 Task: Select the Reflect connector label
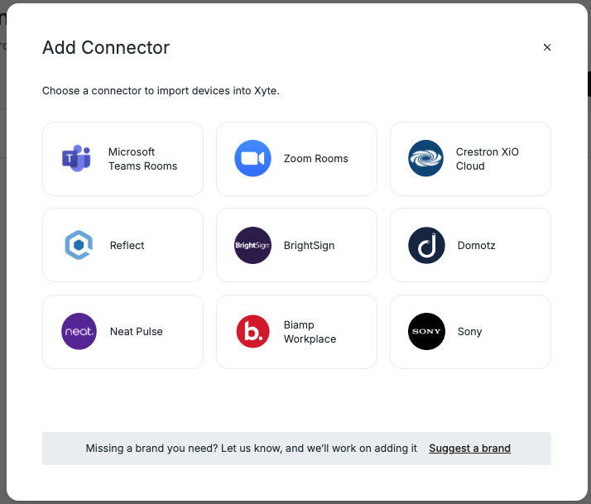tap(127, 246)
